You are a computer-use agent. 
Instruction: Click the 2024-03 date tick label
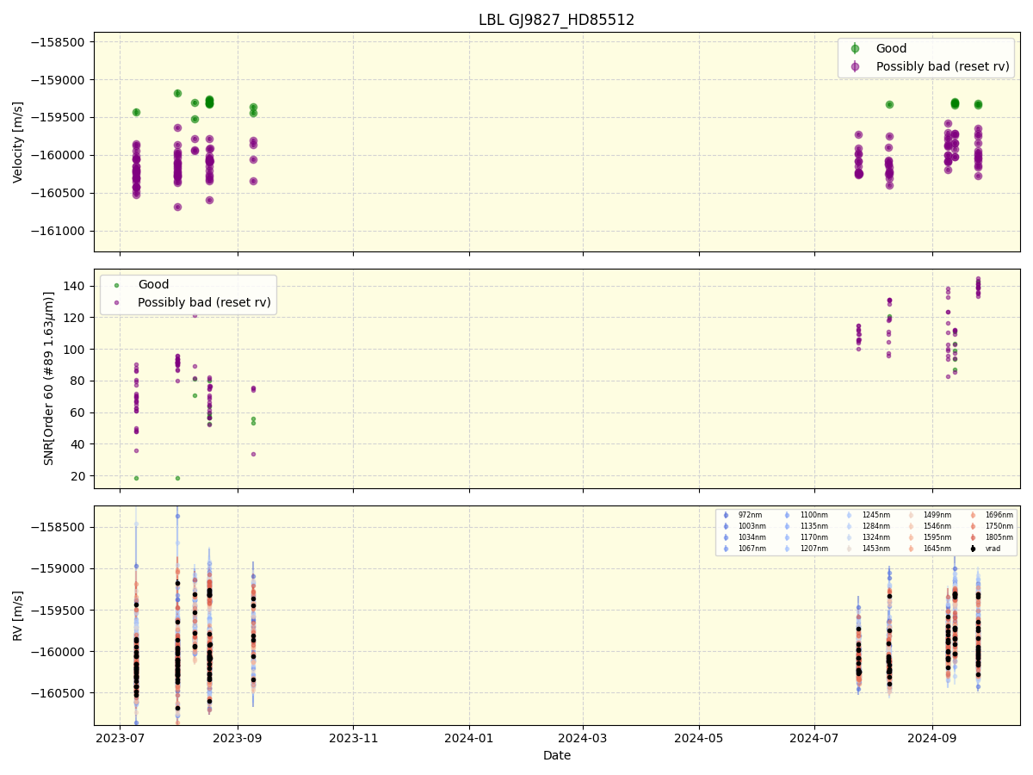point(583,737)
